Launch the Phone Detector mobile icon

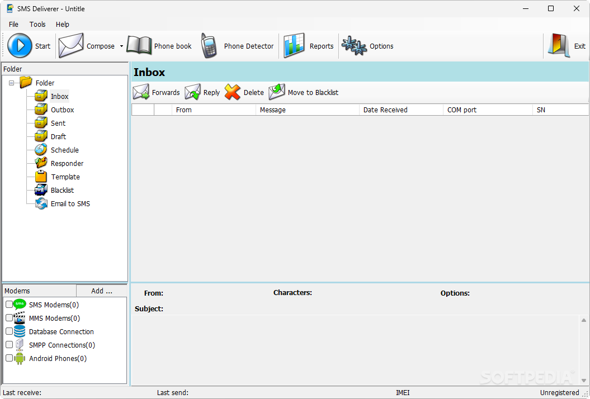pos(209,45)
